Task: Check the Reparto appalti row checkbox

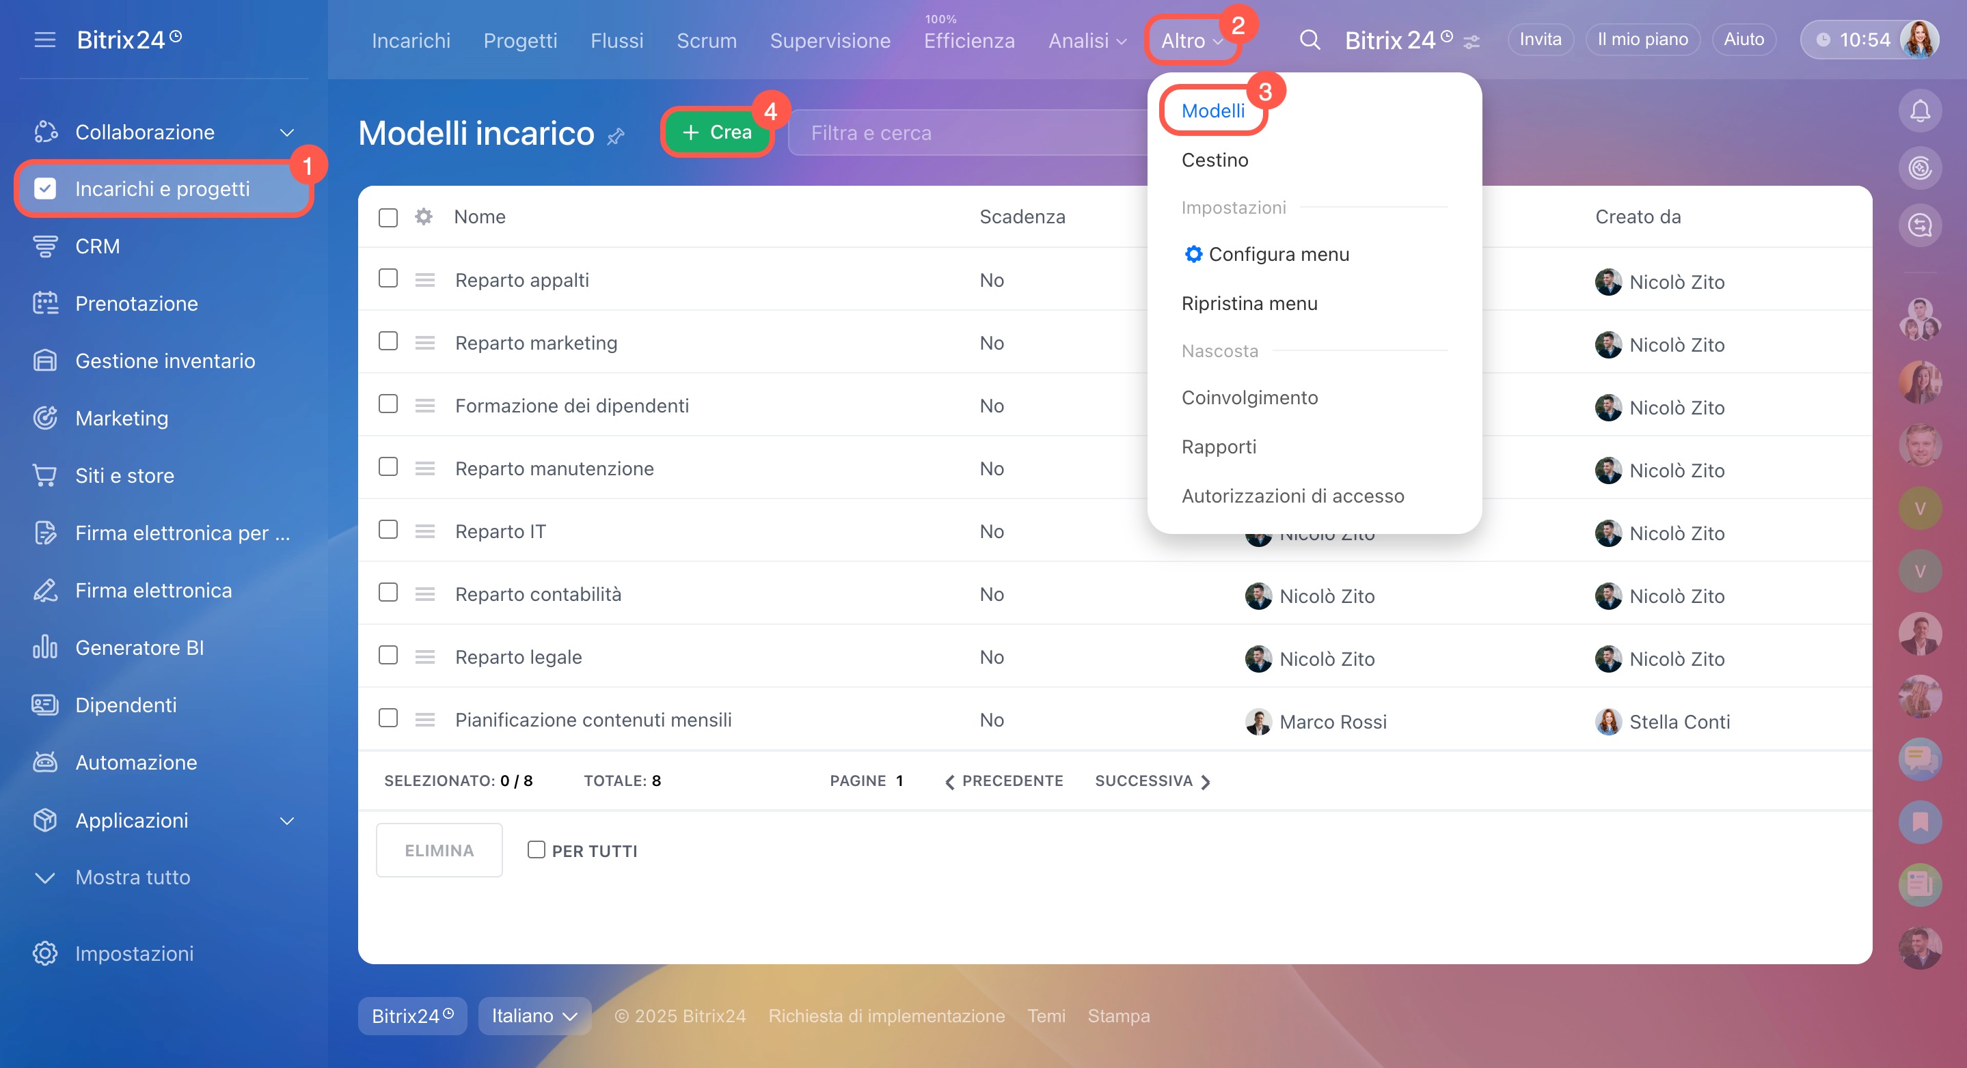Action: tap(388, 279)
